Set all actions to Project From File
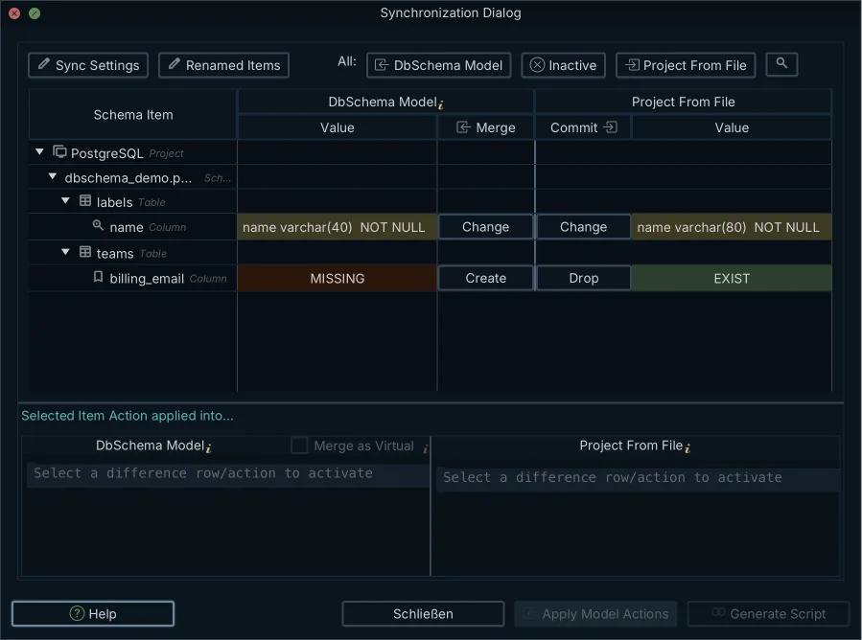This screenshot has height=640, width=862. 686,65
